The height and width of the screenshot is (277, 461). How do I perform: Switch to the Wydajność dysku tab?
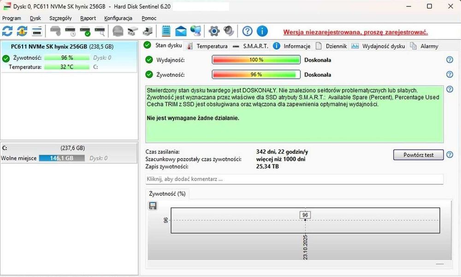(x=378, y=46)
